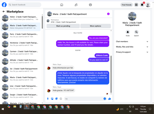Screen dimensions: 154x114
Task: Open the apps grid menu icon
Action: pyautogui.click(x=136, y=5)
